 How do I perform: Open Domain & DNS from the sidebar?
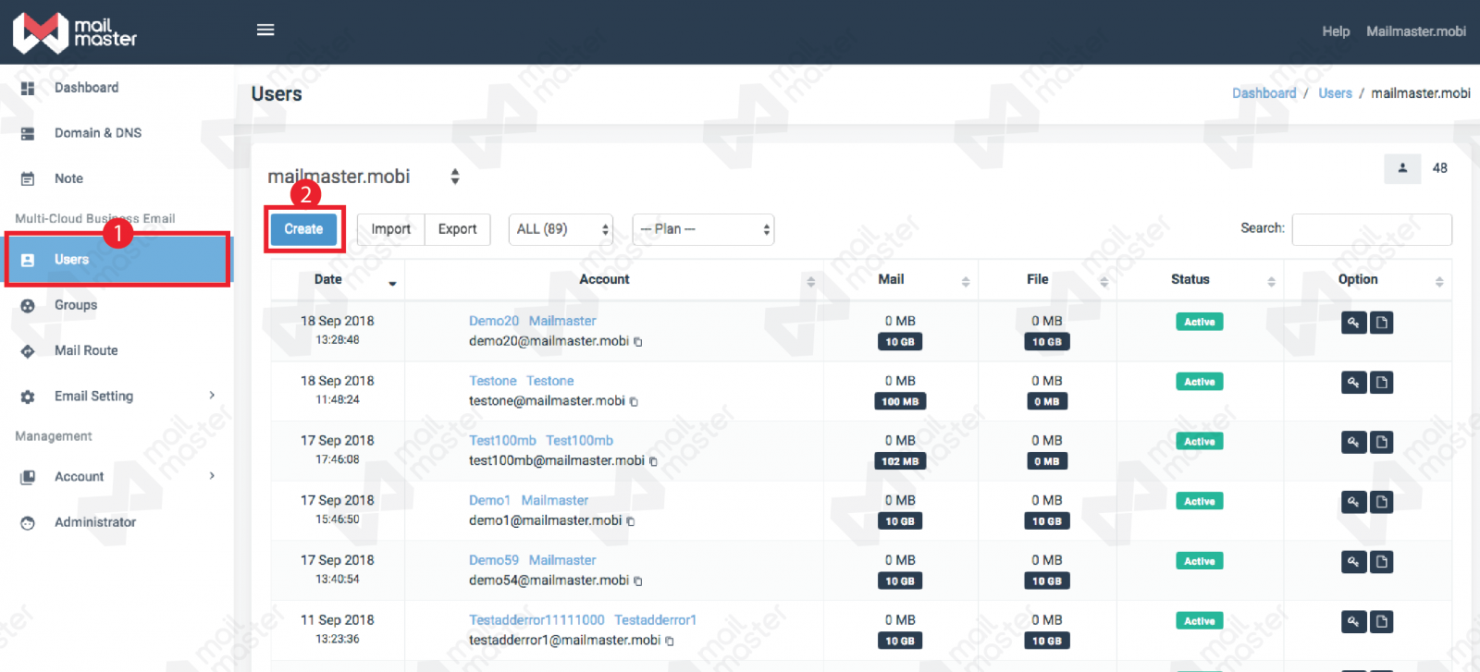98,133
